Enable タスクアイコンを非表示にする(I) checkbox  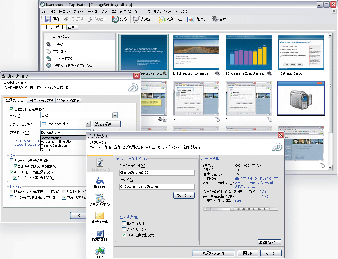coord(12,197)
